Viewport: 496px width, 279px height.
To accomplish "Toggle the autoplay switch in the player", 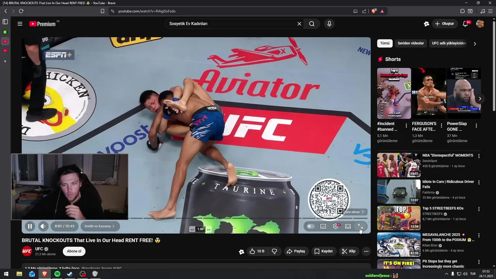I will pos(310,226).
